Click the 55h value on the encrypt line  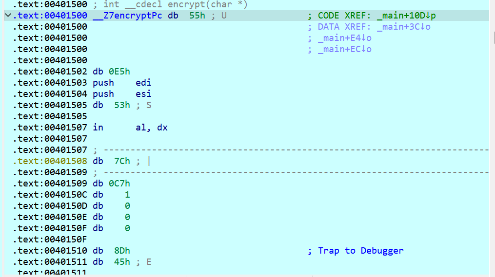click(x=197, y=16)
